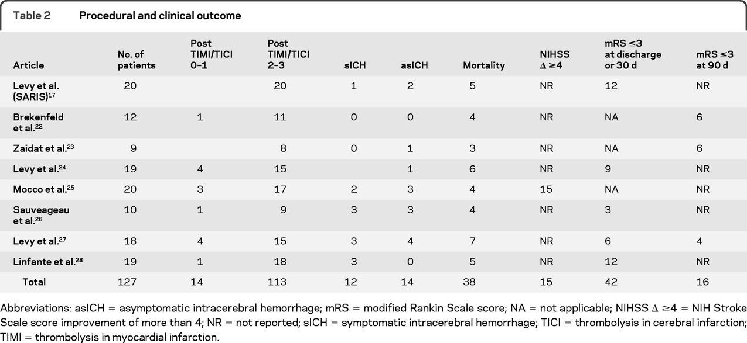Click the Total row label
747x343 pixels.
click(x=34, y=282)
